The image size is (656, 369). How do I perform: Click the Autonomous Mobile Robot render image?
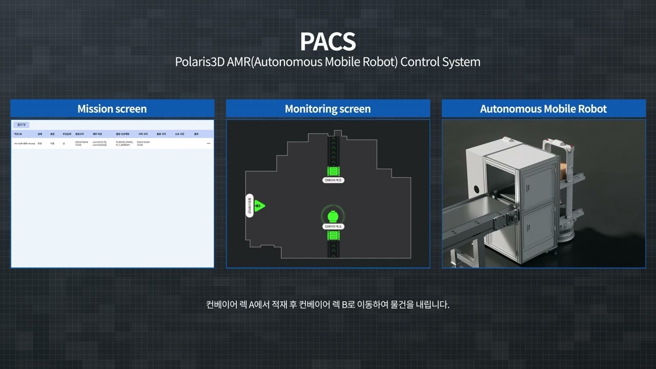point(544,194)
